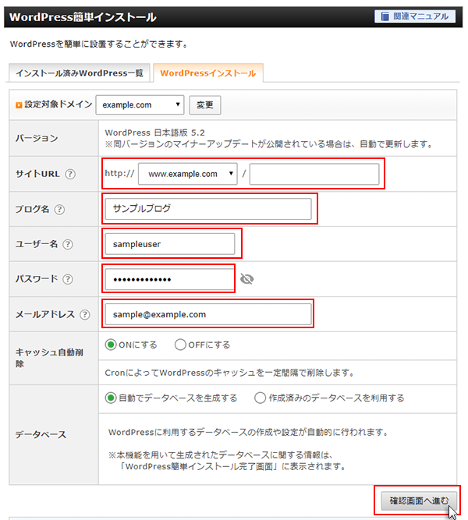Choose 自動でデータベースを生成する option
The image size is (468, 520).
point(112,398)
